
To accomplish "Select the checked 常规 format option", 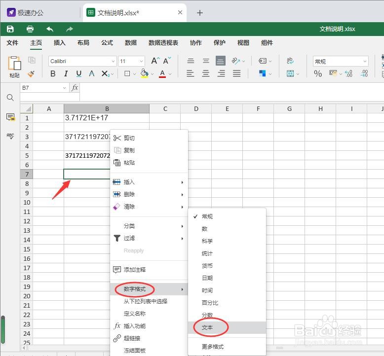I will [227, 216].
